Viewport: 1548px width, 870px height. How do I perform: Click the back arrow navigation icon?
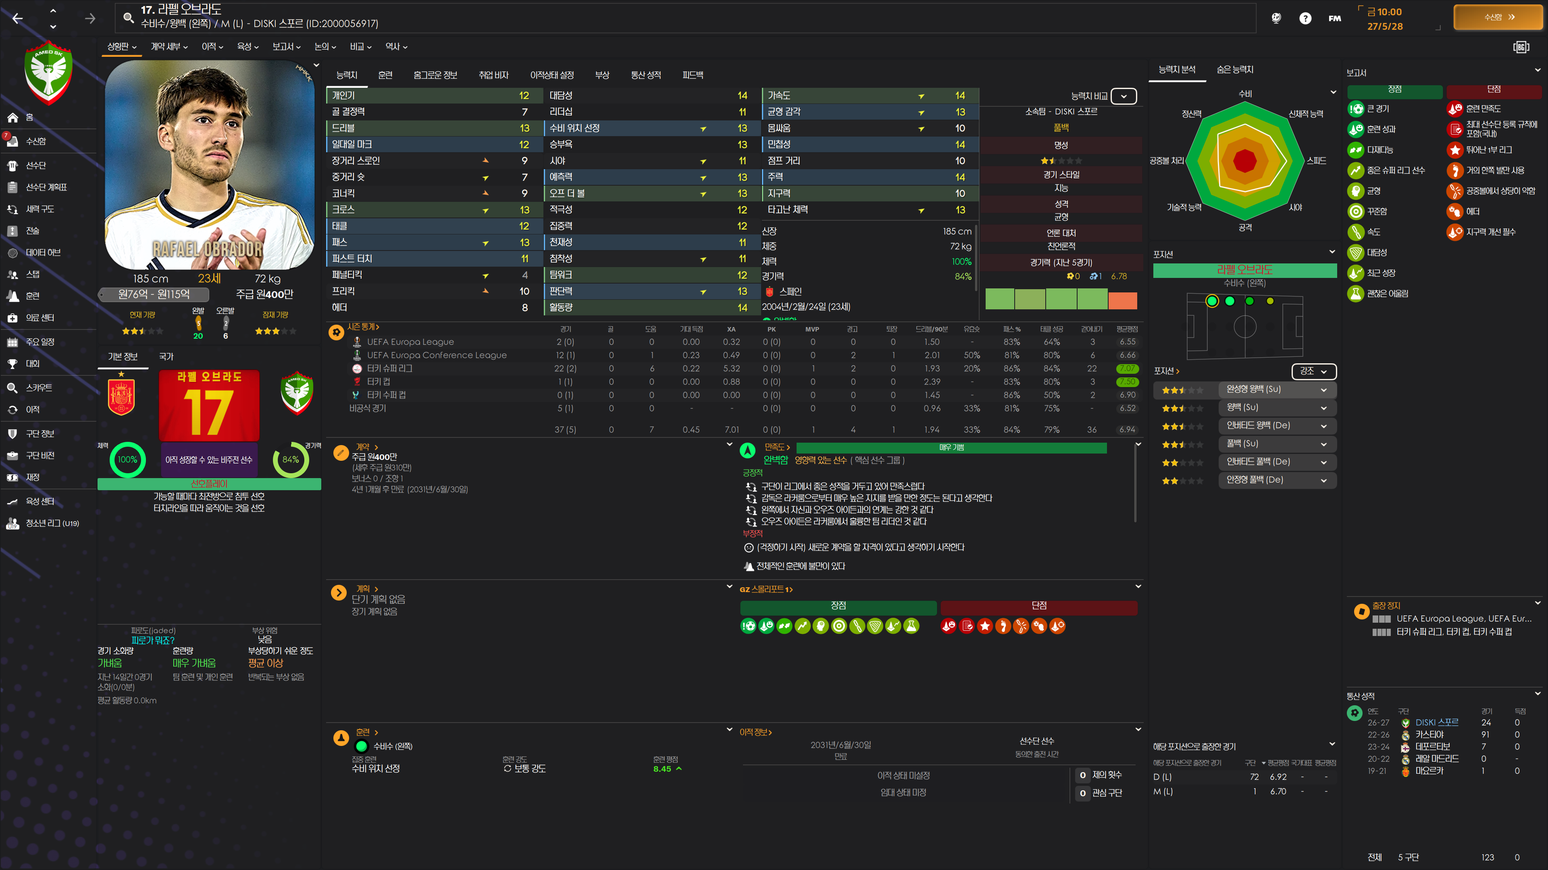pos(17,19)
